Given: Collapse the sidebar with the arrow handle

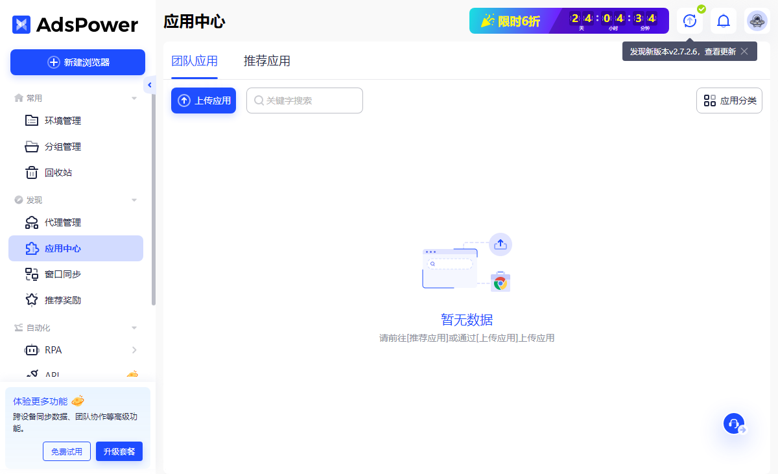Looking at the screenshot, I should (x=150, y=85).
